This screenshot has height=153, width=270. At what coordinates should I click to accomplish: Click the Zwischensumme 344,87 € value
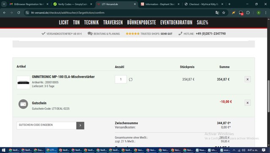pyautogui.click(x=224, y=123)
